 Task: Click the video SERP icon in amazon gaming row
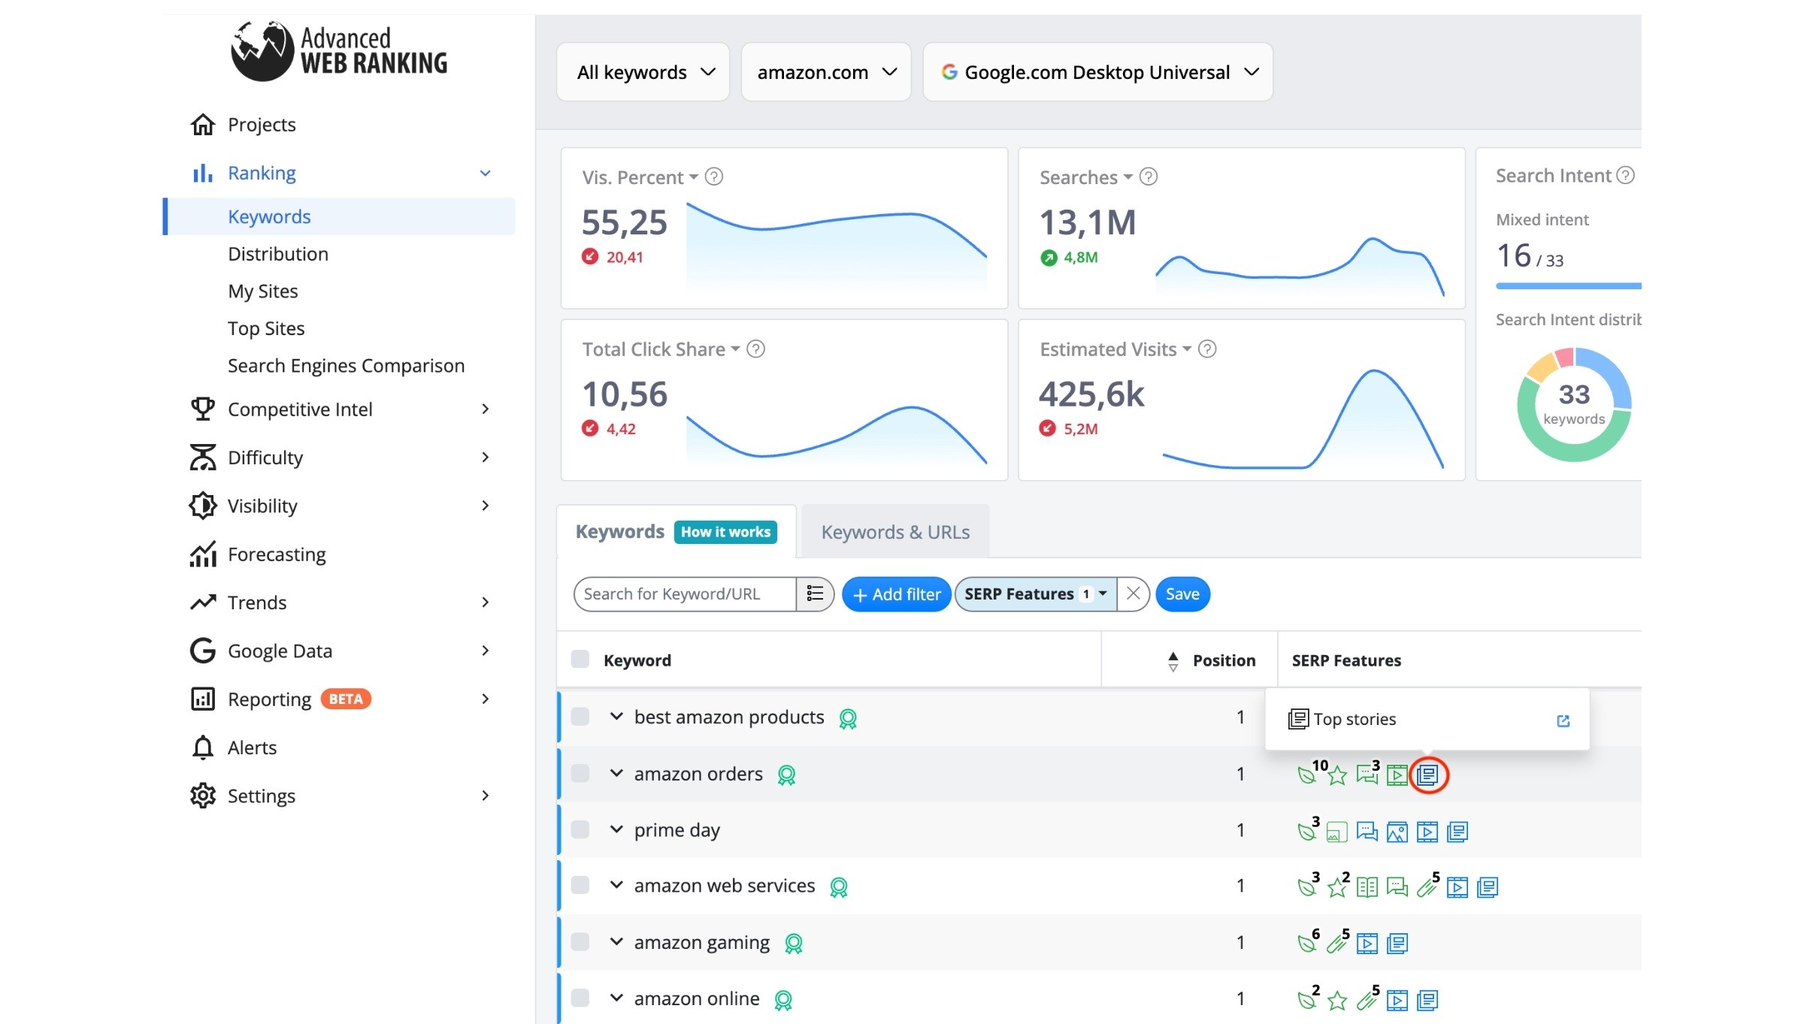[x=1367, y=944]
